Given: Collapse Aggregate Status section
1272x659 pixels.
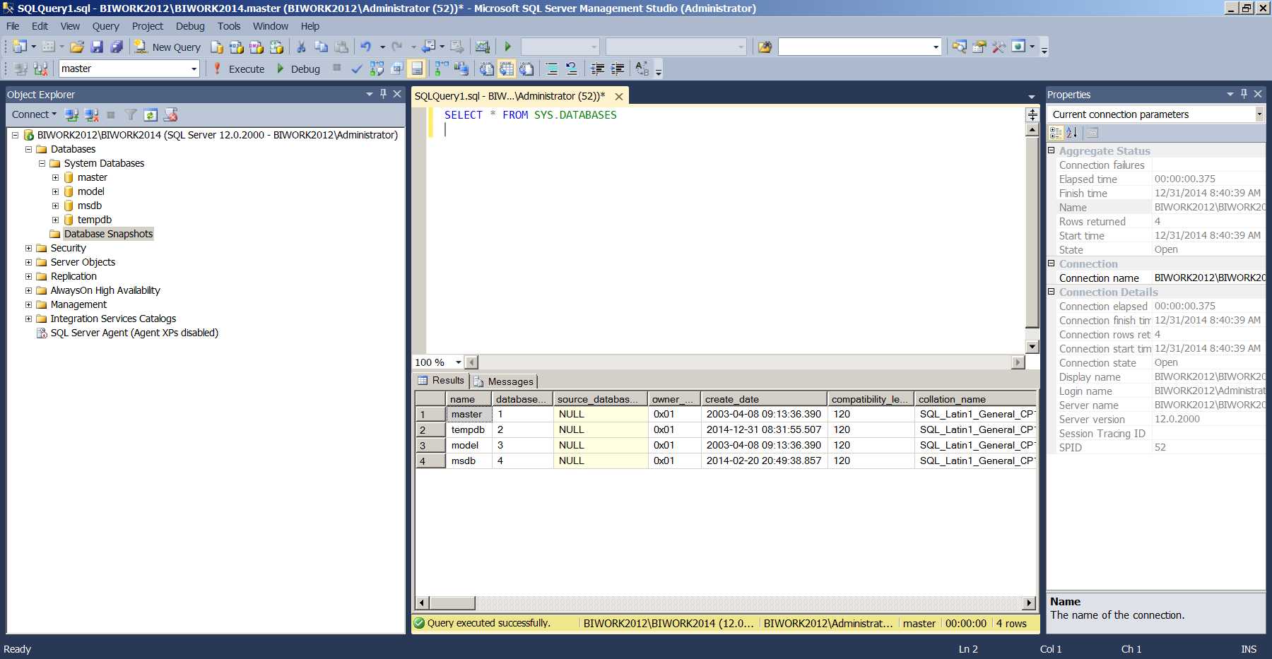Looking at the screenshot, I should pyautogui.click(x=1052, y=150).
